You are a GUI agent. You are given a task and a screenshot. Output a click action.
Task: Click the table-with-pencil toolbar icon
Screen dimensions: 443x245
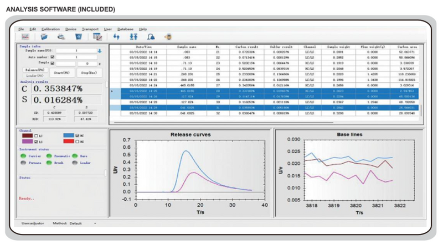tap(97, 37)
